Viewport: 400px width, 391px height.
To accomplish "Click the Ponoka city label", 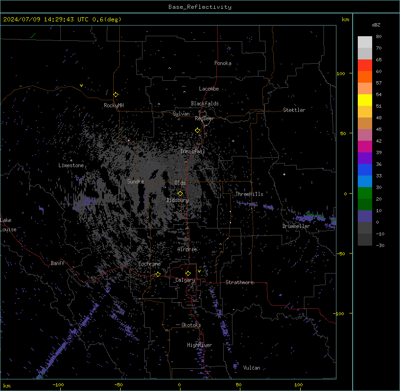I will (x=223, y=63).
